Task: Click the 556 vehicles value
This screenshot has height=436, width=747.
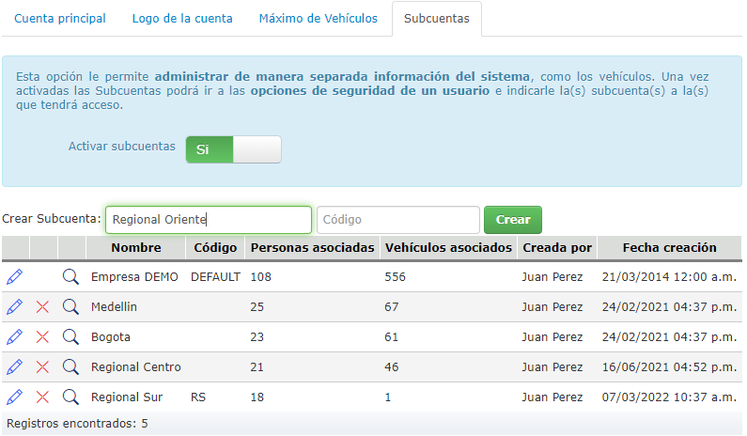Action: click(395, 277)
